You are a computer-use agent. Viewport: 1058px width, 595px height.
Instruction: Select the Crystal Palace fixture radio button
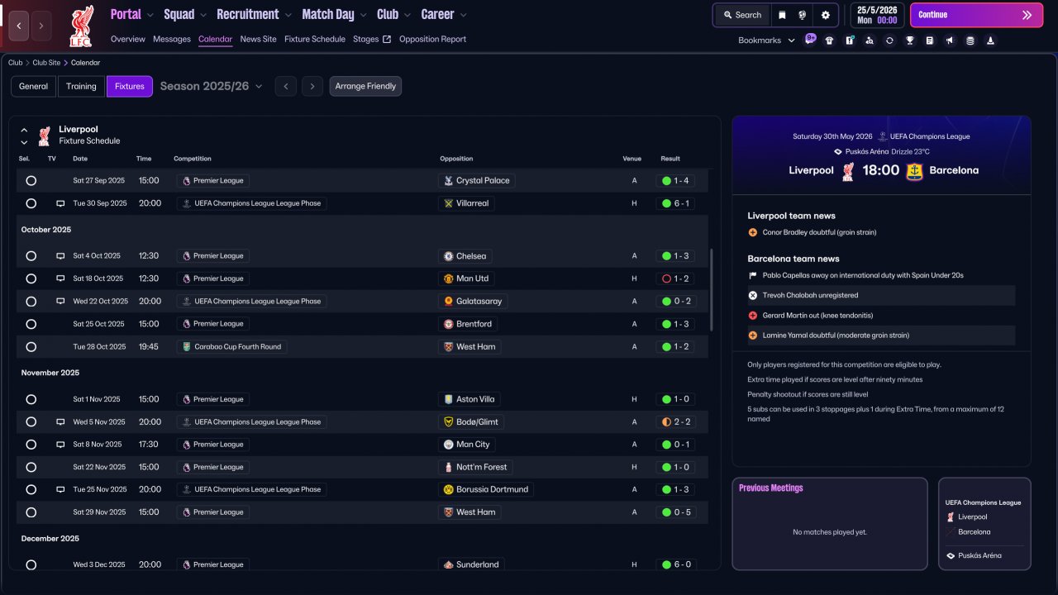(x=31, y=180)
